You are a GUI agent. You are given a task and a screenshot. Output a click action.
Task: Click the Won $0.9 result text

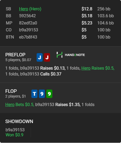point(15,135)
